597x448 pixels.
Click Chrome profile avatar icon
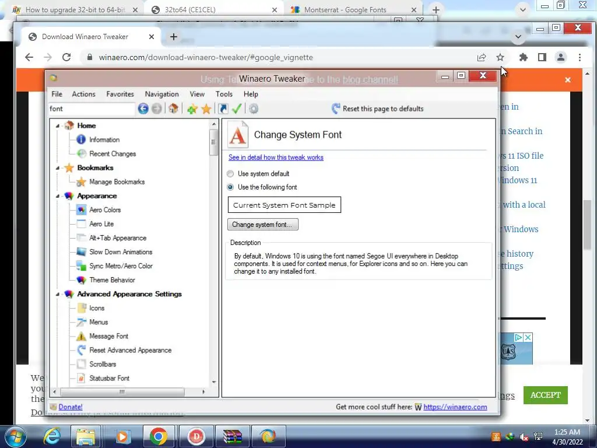pyautogui.click(x=560, y=58)
